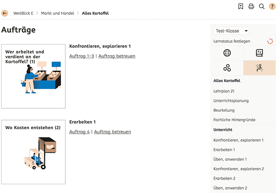Click the orange back arrow button
This screenshot has height=193, width=277.
coord(5,13)
